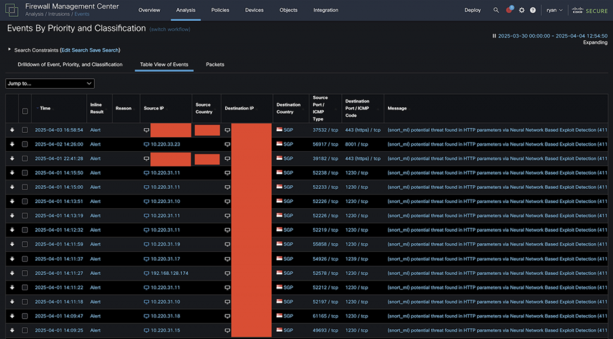613x339 pixels.
Task: Open the time range 2025-03-30 to 2025-04-04 link
Action: 553,35
